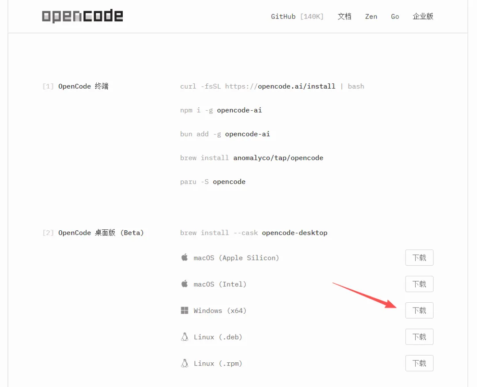Click the Windows (x64) label
477x387 pixels.
(220, 311)
